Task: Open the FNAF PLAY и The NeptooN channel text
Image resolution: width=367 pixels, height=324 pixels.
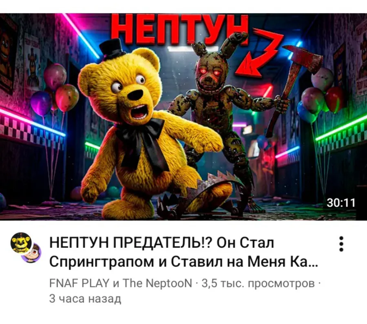Action: pos(121,283)
